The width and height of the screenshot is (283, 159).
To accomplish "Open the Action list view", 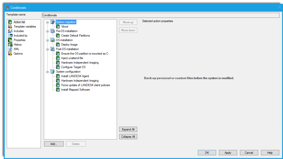I will click(x=19, y=22).
